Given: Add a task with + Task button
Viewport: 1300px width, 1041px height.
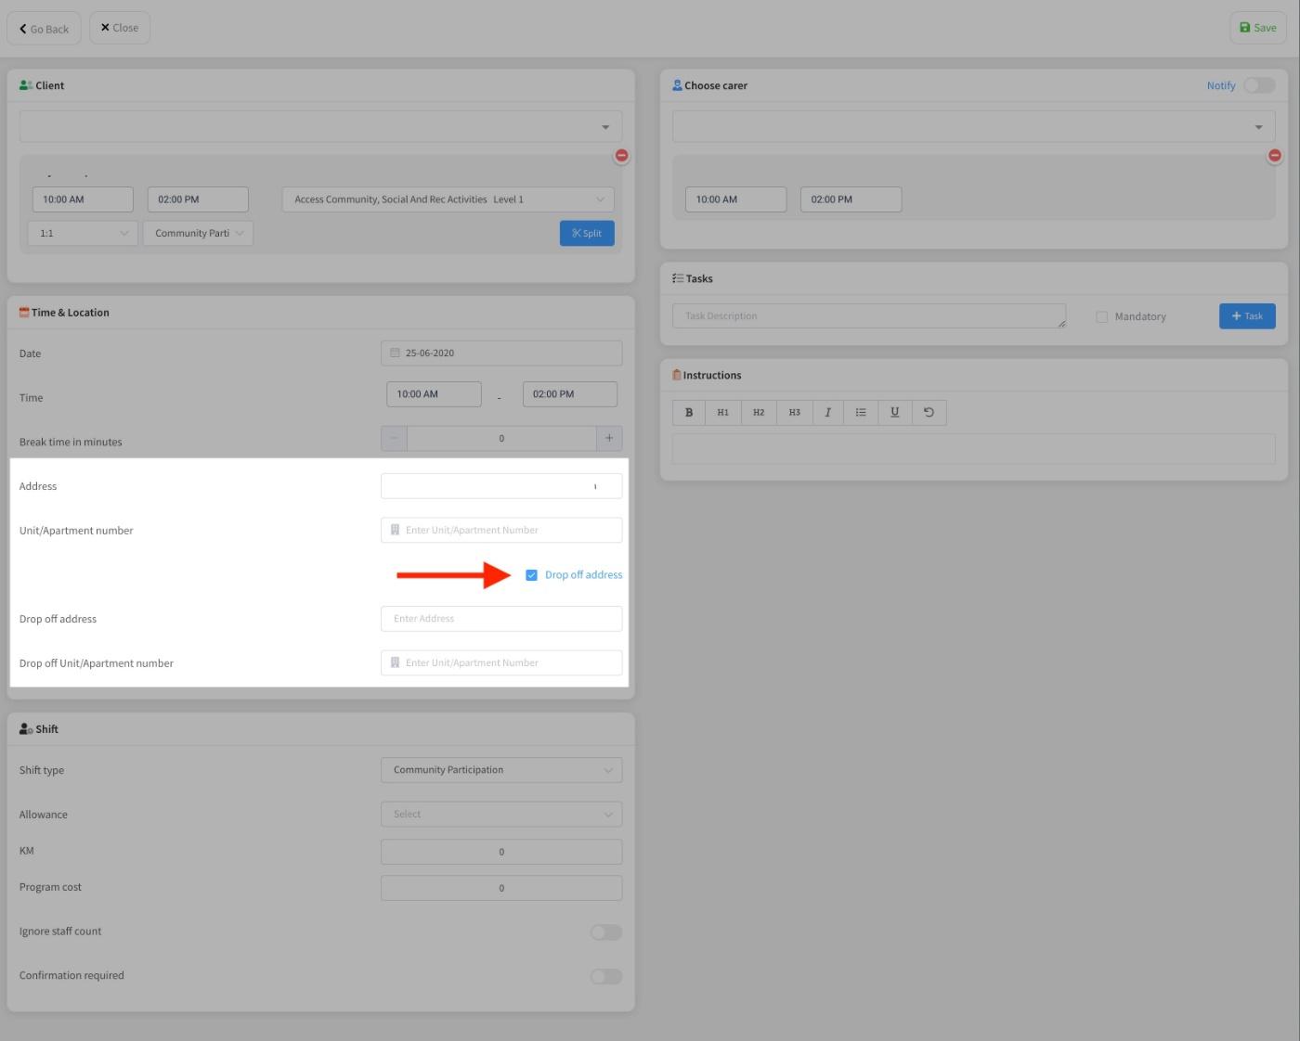Looking at the screenshot, I should (1247, 316).
